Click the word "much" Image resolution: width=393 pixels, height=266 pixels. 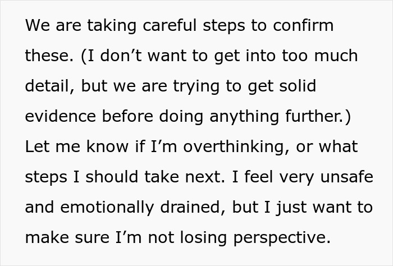pyautogui.click(x=336, y=56)
